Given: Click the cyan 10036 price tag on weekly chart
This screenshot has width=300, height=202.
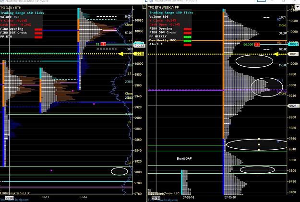Looking at the screenshot, I should [293, 44].
